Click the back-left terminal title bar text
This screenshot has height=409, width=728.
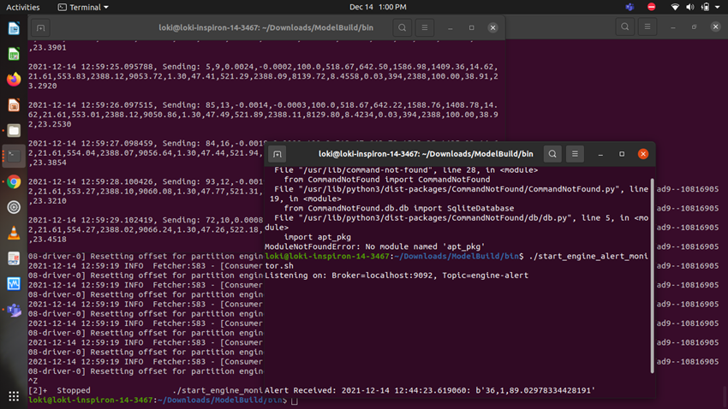tap(266, 28)
